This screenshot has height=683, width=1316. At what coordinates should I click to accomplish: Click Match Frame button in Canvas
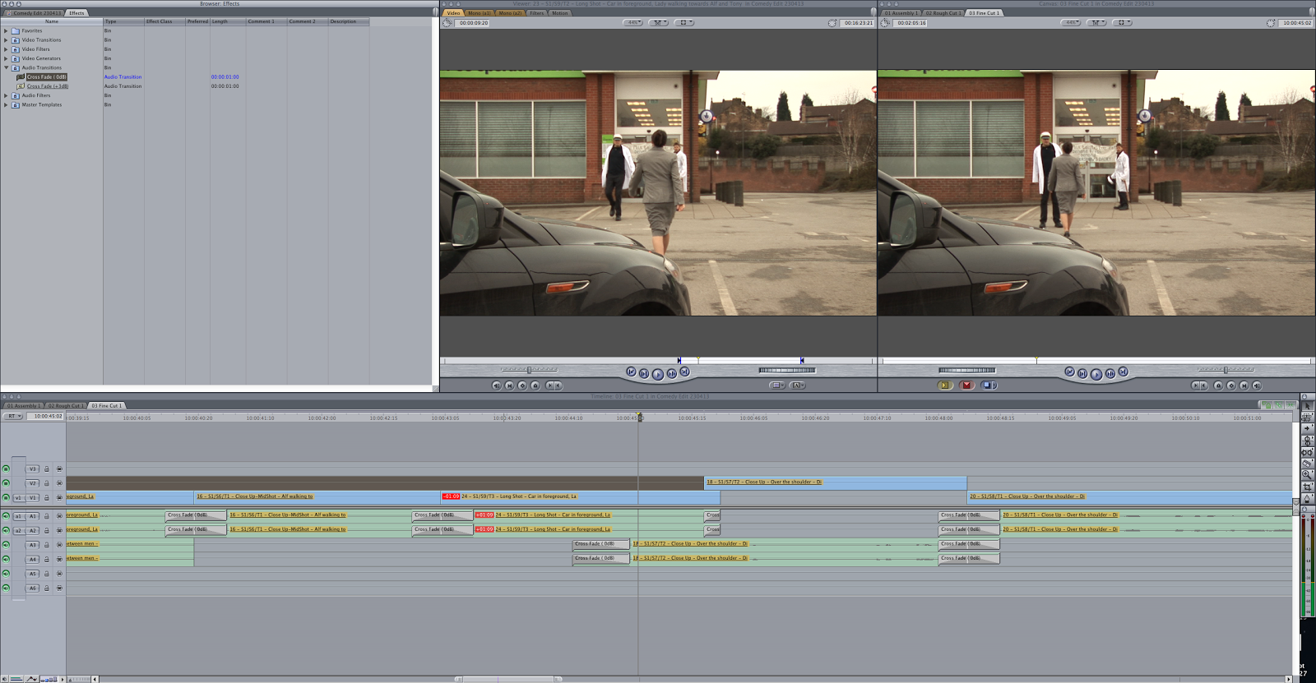tap(1257, 385)
